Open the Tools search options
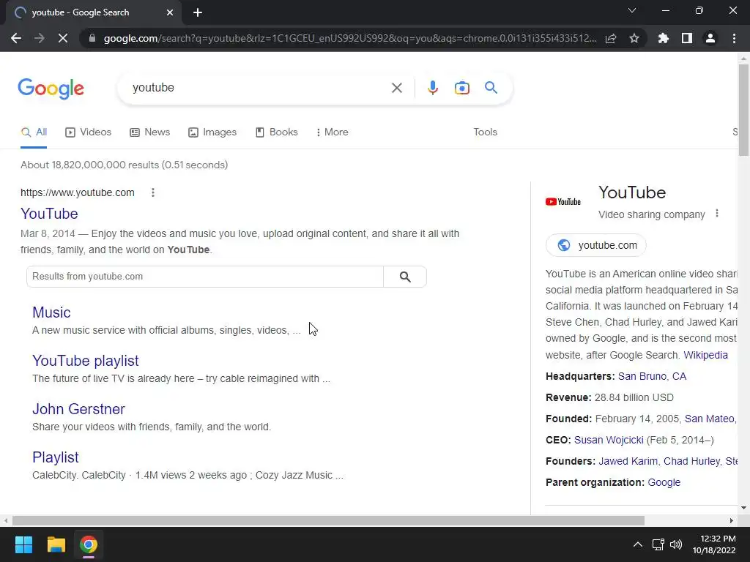The height and width of the screenshot is (562, 750). pos(485,132)
